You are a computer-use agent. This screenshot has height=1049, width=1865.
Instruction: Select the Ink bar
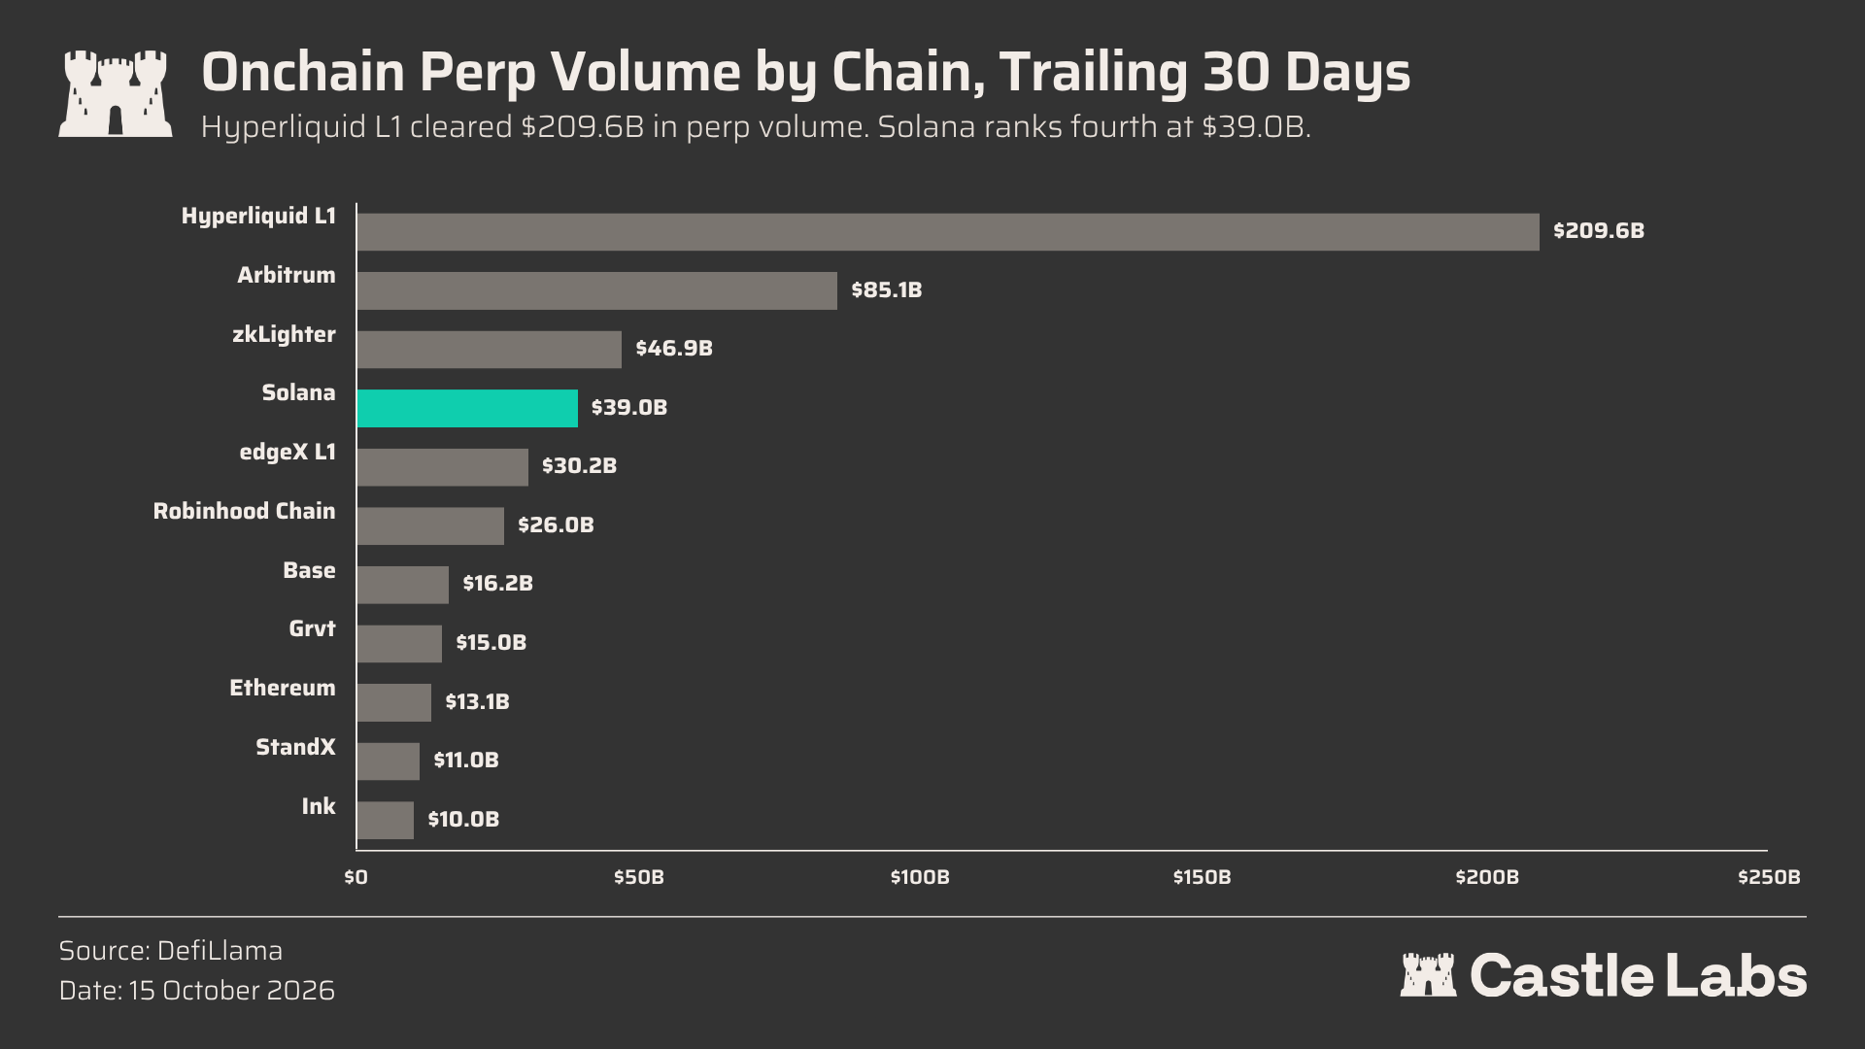tap(386, 821)
